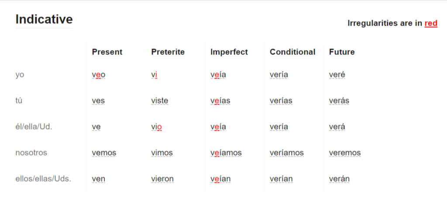447x197 pixels.
Task: Select the Preterite column header
Action: point(168,52)
